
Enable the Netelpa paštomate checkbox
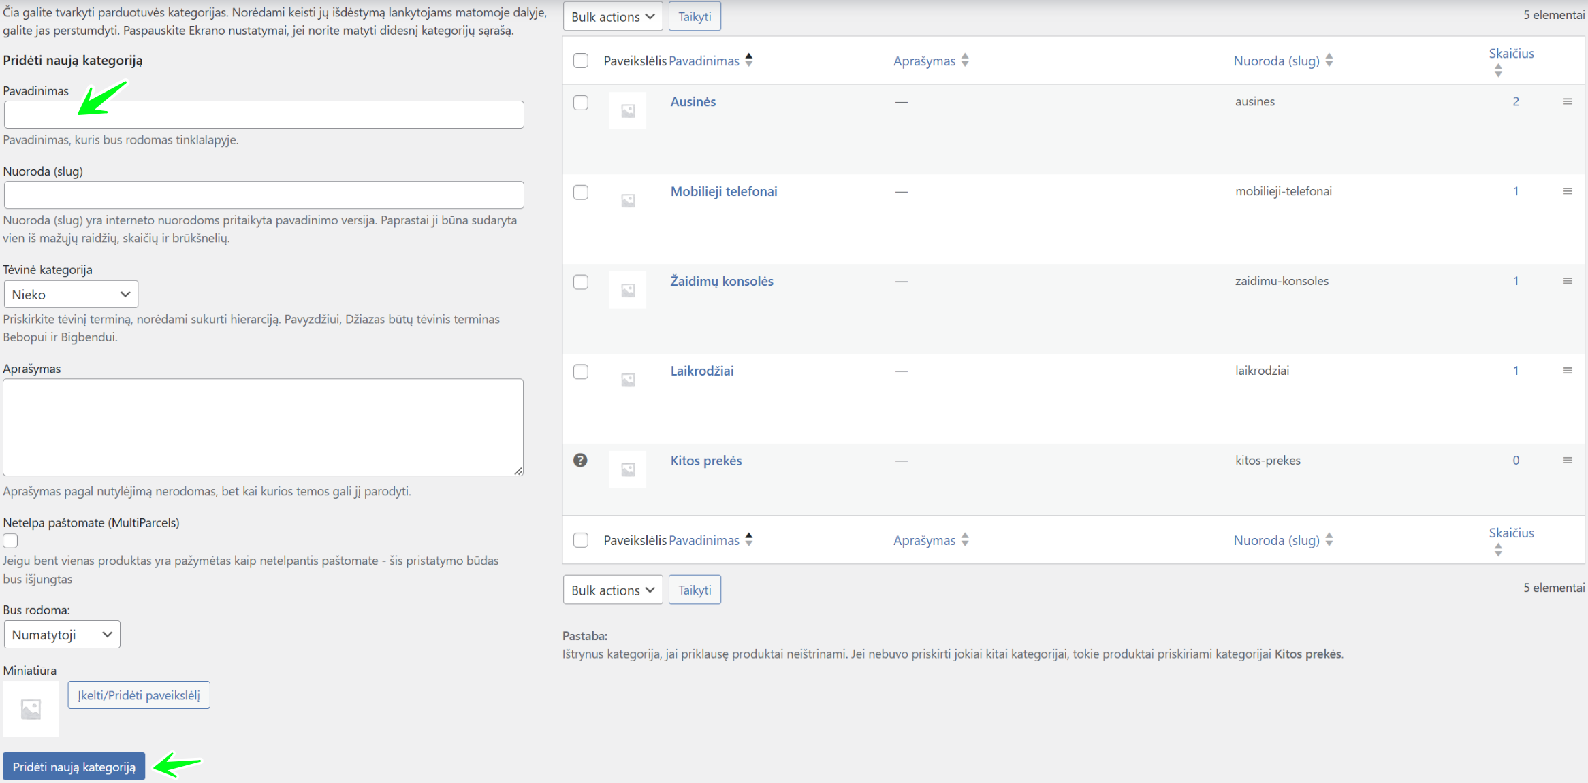click(11, 541)
